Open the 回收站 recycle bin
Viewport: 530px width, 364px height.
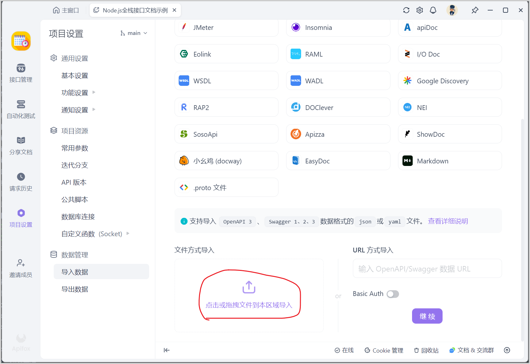pyautogui.click(x=426, y=350)
